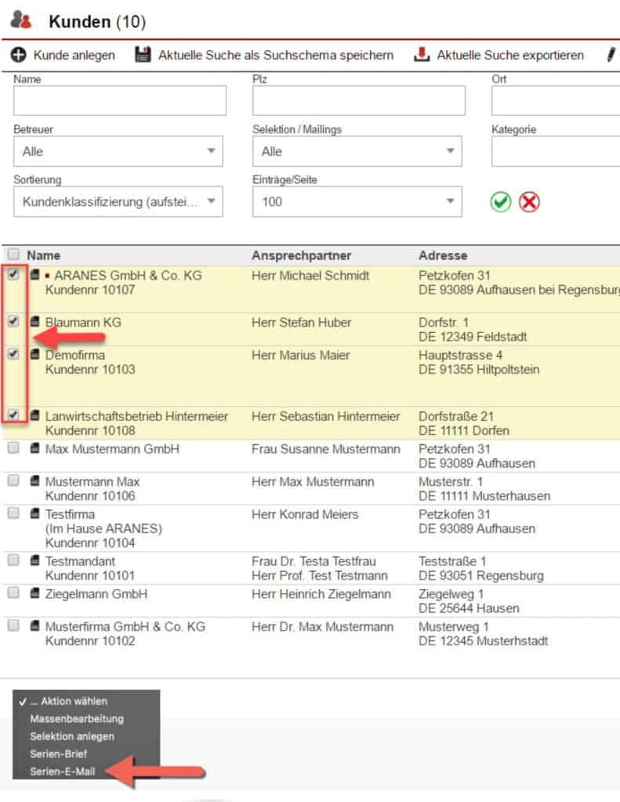Open the Sortierung dropdown
This screenshot has height=802, width=620.
tap(118, 201)
